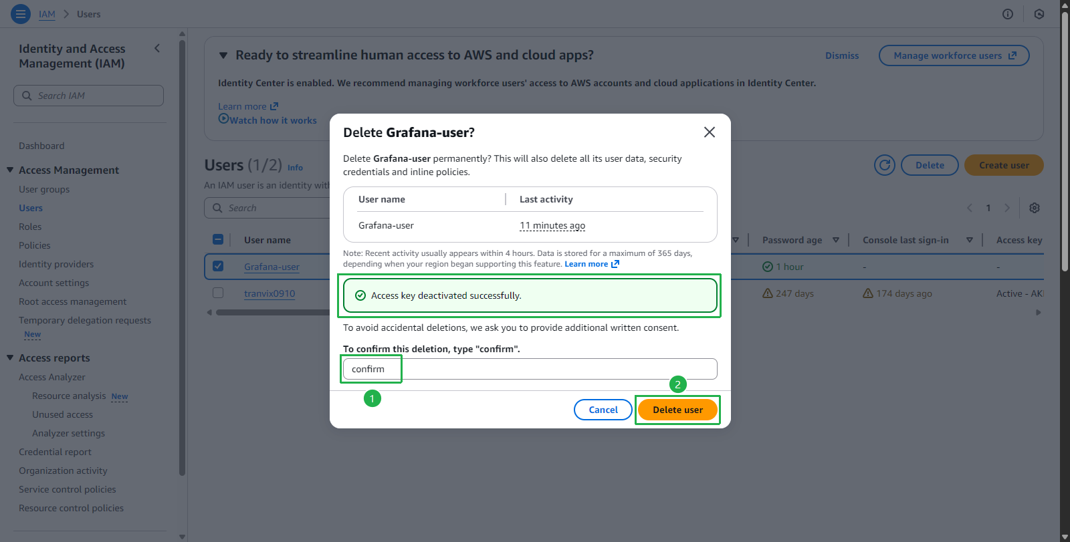Click the external link icon in dialog note

point(615,264)
